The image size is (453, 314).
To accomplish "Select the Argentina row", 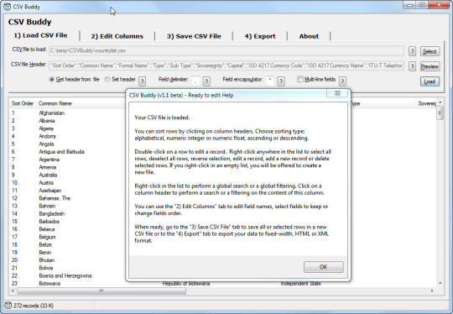I will 49,160.
